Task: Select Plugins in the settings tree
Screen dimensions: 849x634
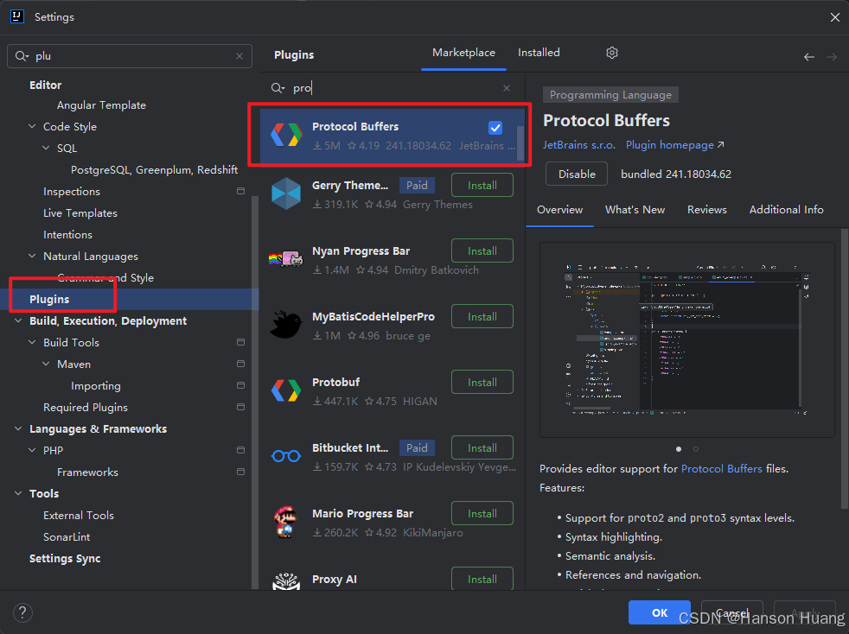Action: click(x=129, y=299)
